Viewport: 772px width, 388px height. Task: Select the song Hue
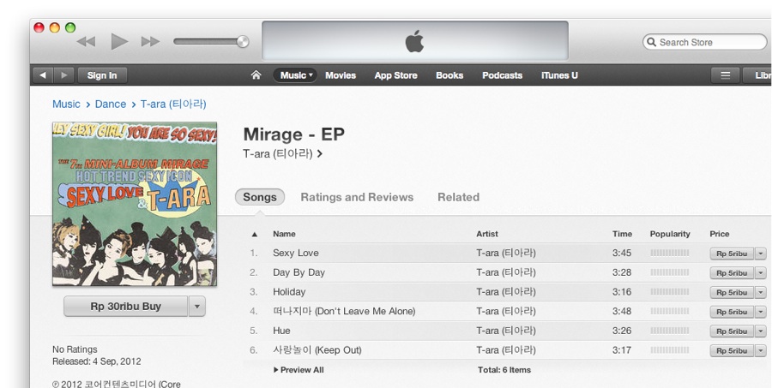point(281,331)
